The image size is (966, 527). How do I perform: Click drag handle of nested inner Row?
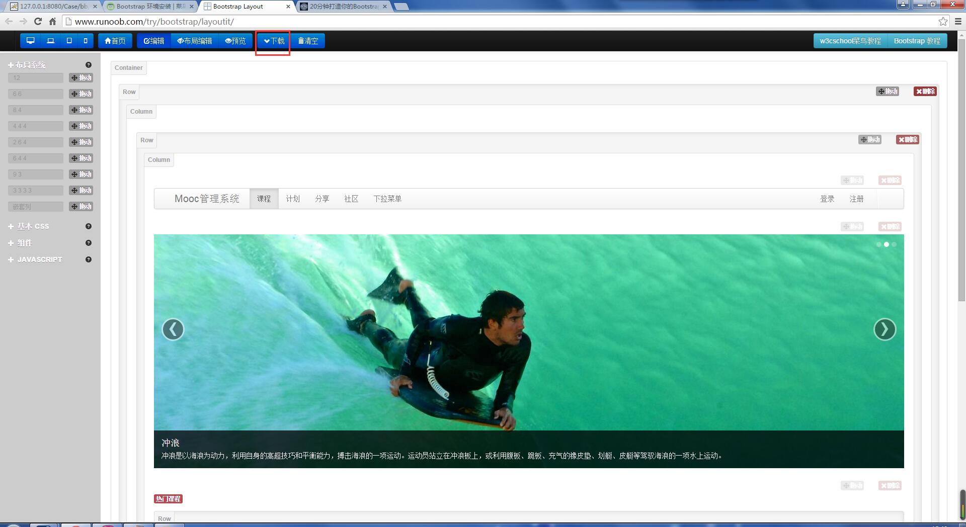coord(870,140)
